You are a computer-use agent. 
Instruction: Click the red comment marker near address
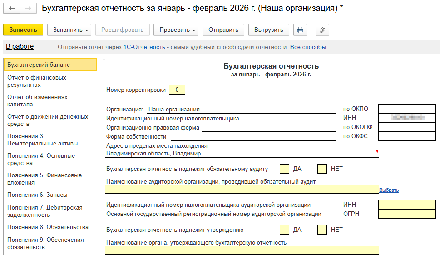tap(377, 151)
